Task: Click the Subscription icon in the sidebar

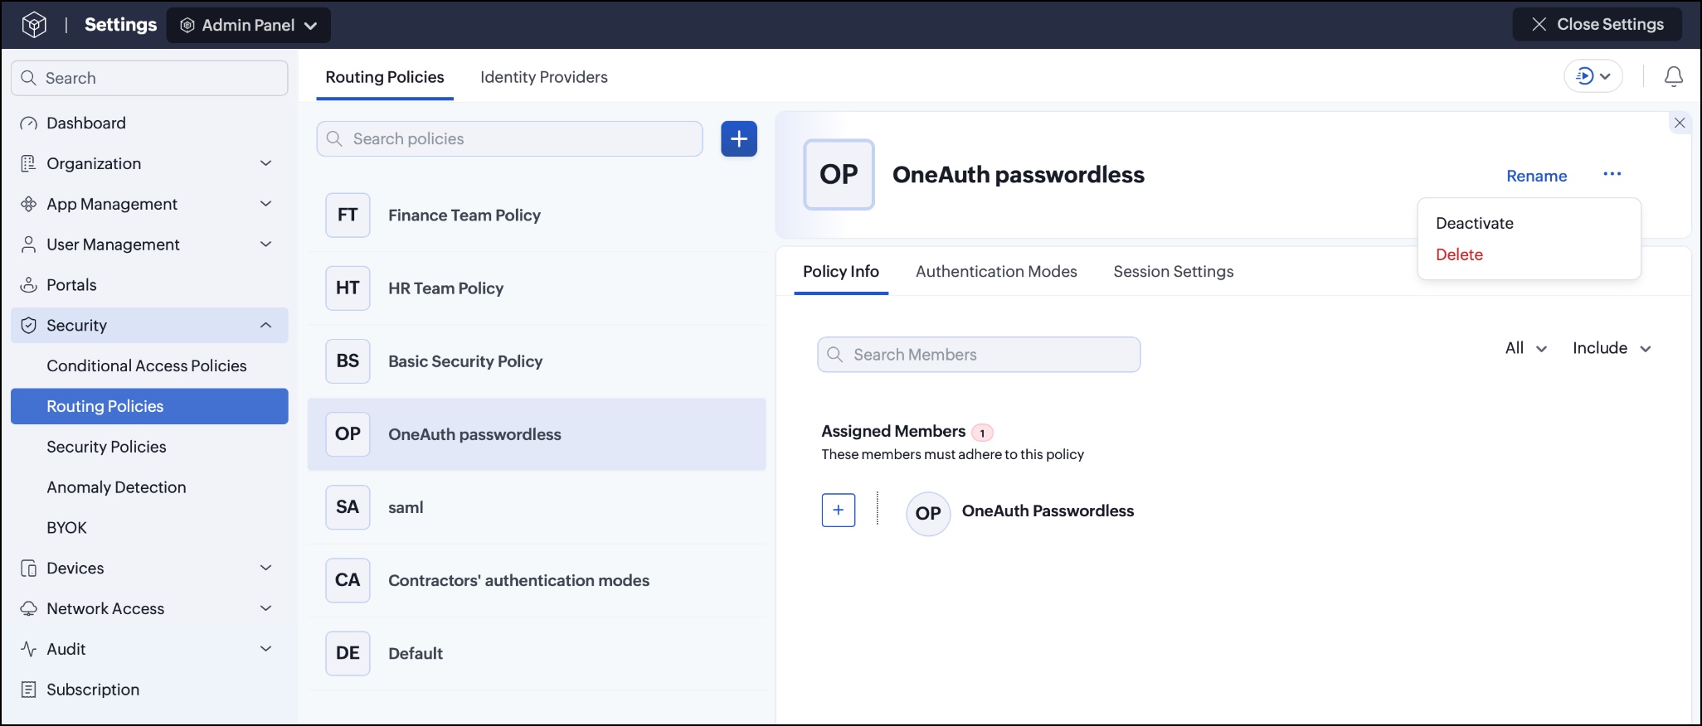Action: click(29, 690)
